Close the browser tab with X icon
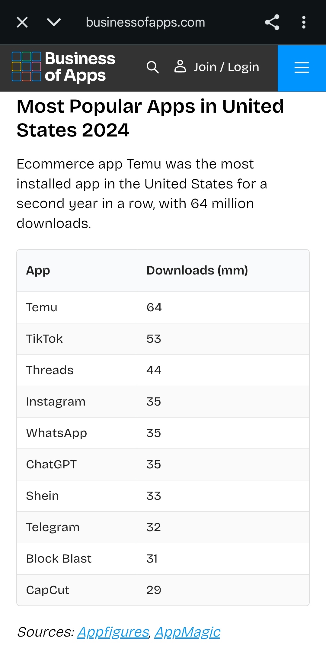326x655 pixels. click(x=22, y=22)
